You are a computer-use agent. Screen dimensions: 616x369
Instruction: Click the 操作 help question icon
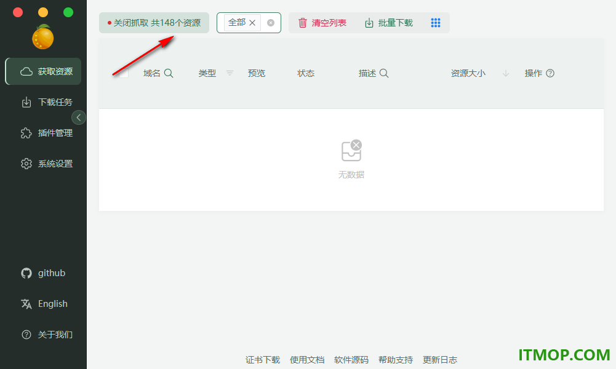pyautogui.click(x=550, y=73)
